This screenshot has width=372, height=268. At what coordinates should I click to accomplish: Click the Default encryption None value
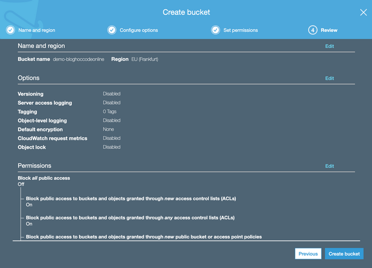click(x=108, y=129)
